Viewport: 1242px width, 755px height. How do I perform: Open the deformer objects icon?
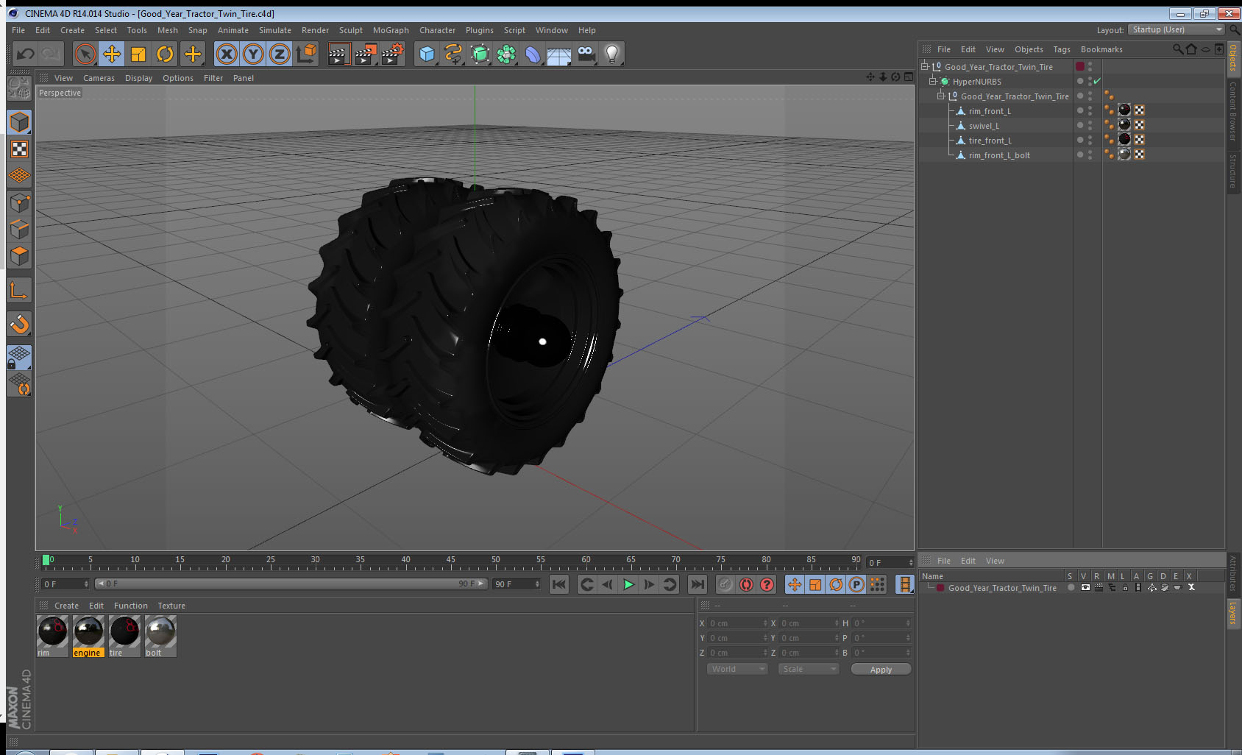point(533,54)
